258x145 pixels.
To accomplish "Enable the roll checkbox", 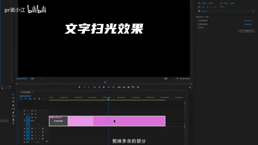I will (x=199, y=28).
